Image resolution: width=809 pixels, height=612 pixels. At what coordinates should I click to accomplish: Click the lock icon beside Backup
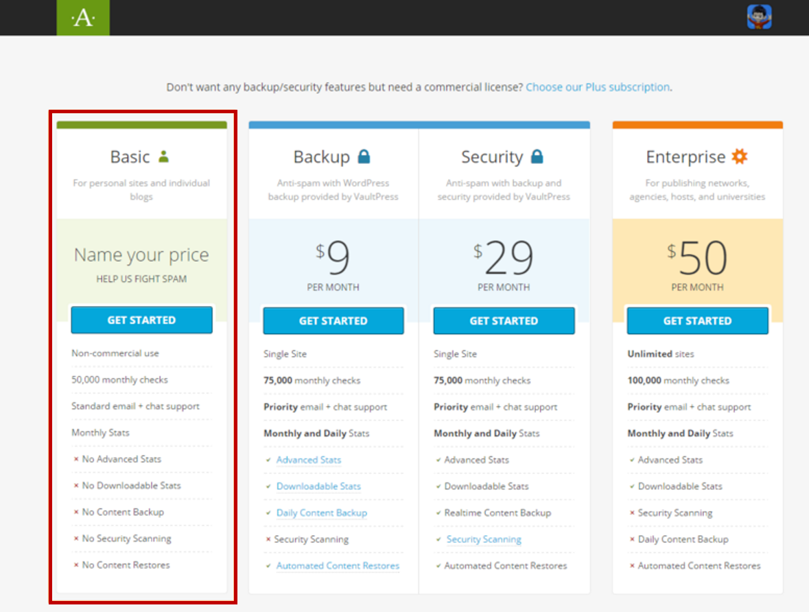point(364,156)
